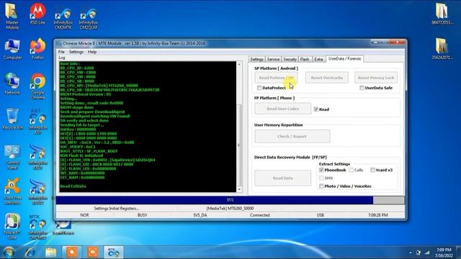Open network status tray icon
The image size is (461, 259).
click(x=427, y=253)
